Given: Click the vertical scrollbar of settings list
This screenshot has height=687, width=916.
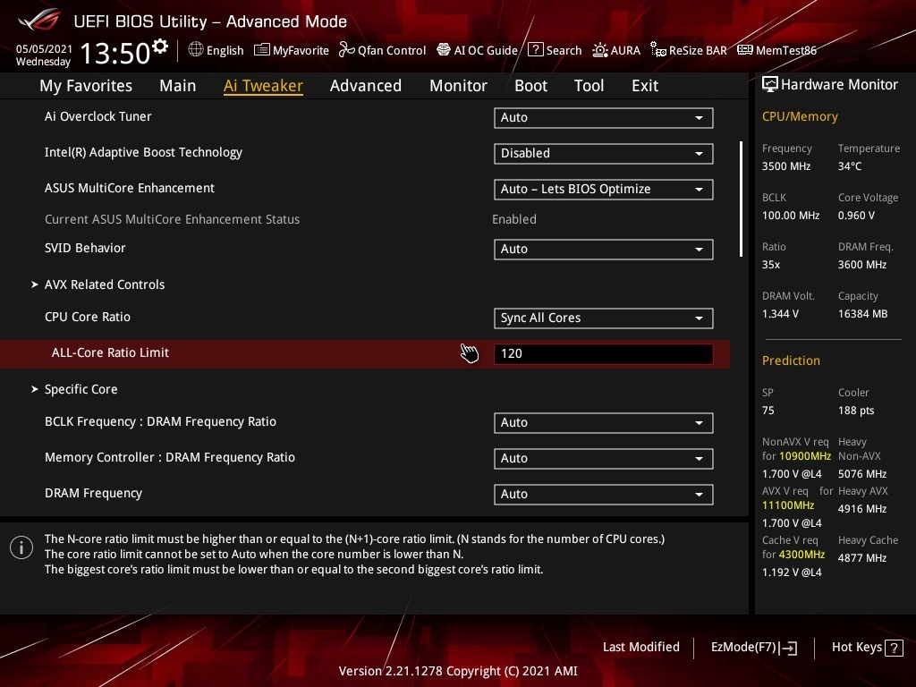Looking at the screenshot, I should point(741,199).
